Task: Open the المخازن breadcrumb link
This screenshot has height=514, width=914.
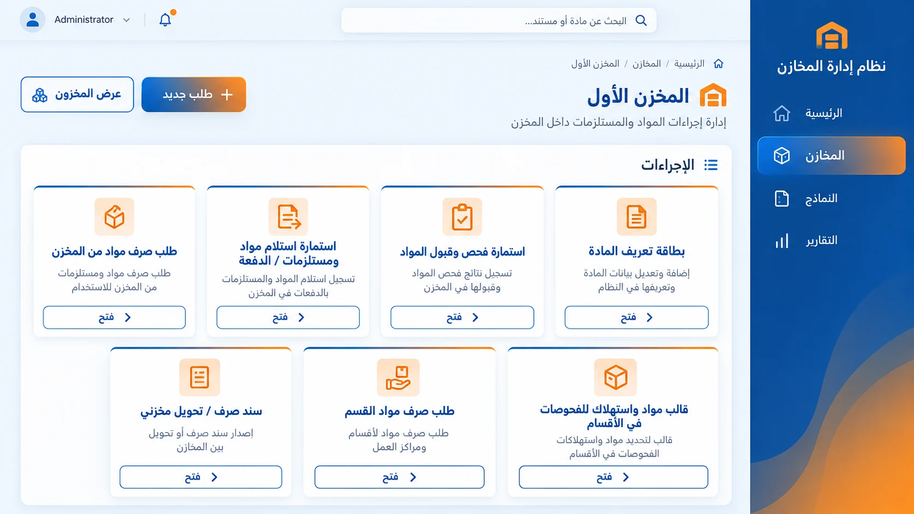Action: (x=647, y=64)
